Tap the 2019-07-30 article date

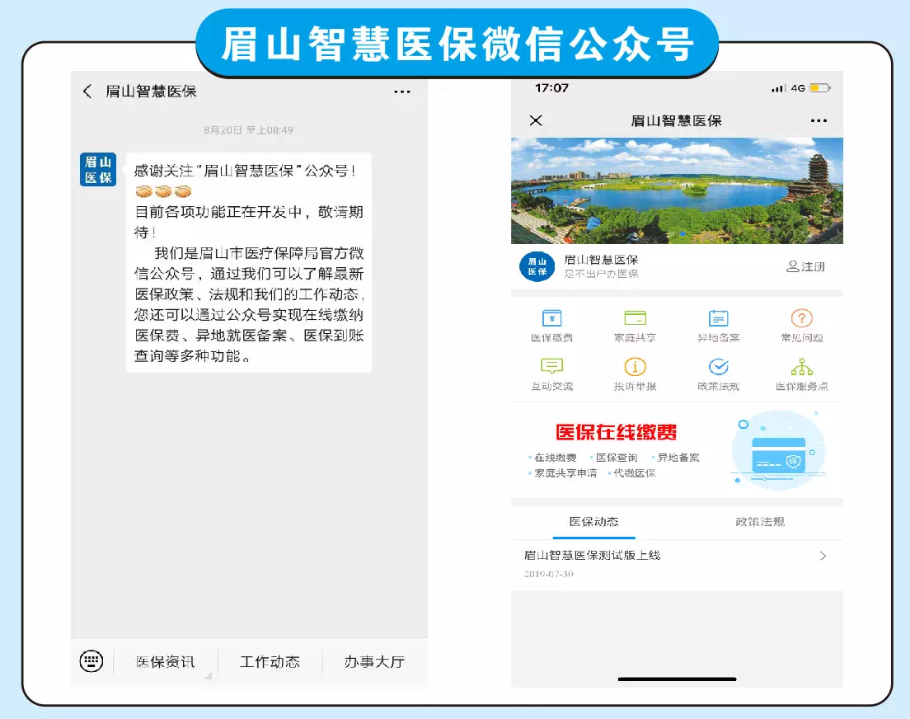548,574
